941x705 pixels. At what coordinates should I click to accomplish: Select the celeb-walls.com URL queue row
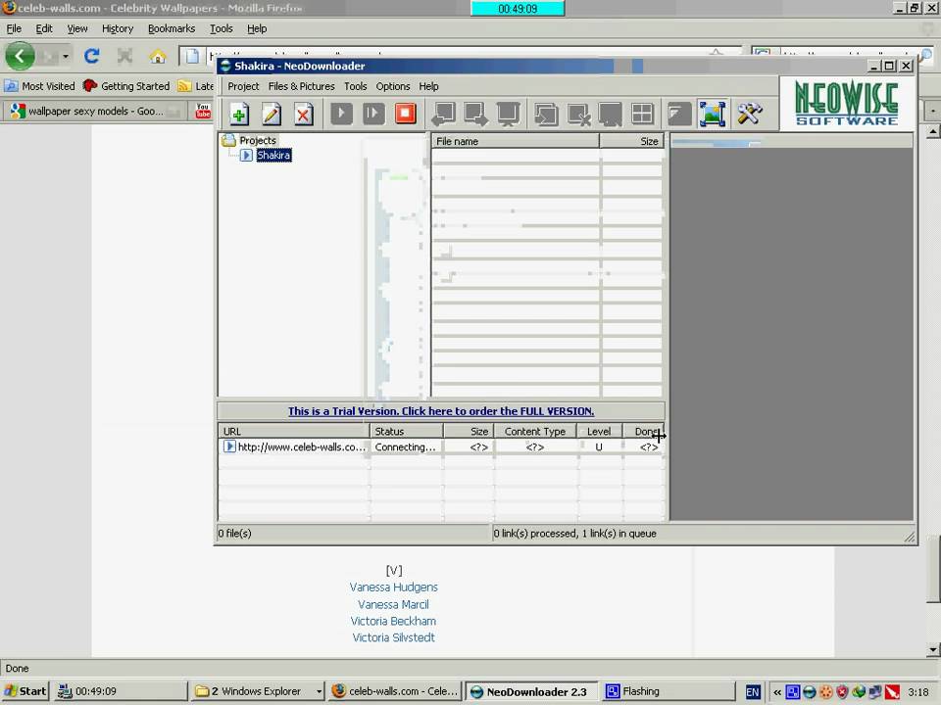click(x=441, y=446)
